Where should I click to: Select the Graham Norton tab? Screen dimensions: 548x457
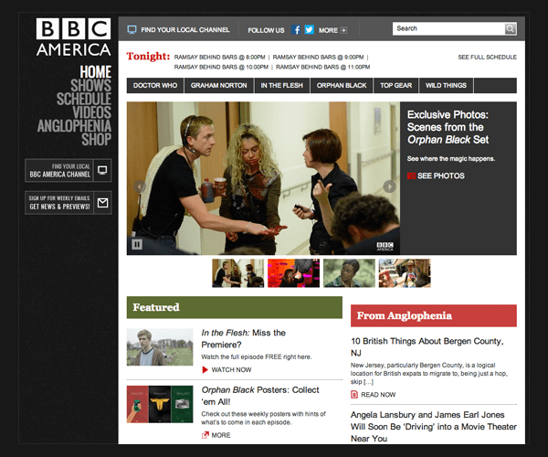coord(219,85)
